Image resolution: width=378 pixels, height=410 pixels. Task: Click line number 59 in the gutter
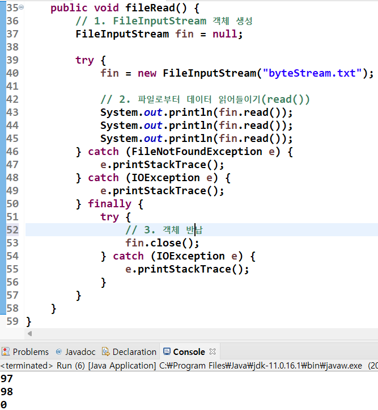(x=12, y=321)
